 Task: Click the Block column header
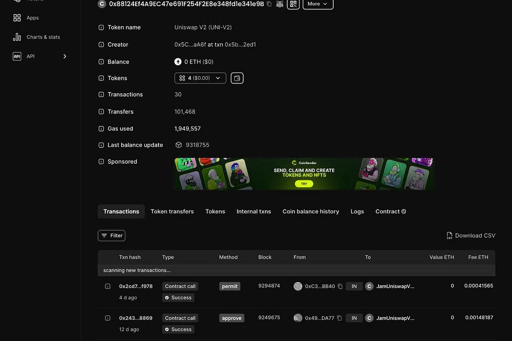pyautogui.click(x=265, y=257)
